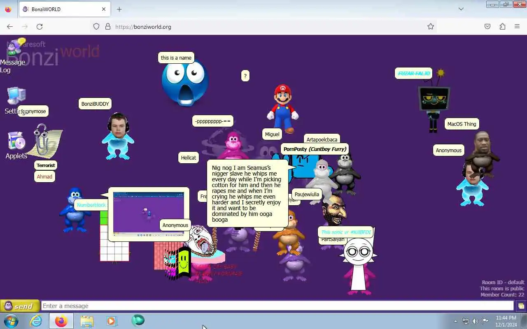The image size is (527, 329).
Task: Open Windows Explorer folder on taskbar
Action: pos(87,321)
